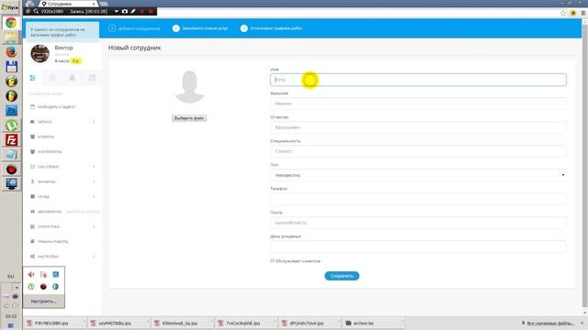Open the Пол gender dropdown
Screen dimensions: 588x330
(418, 175)
